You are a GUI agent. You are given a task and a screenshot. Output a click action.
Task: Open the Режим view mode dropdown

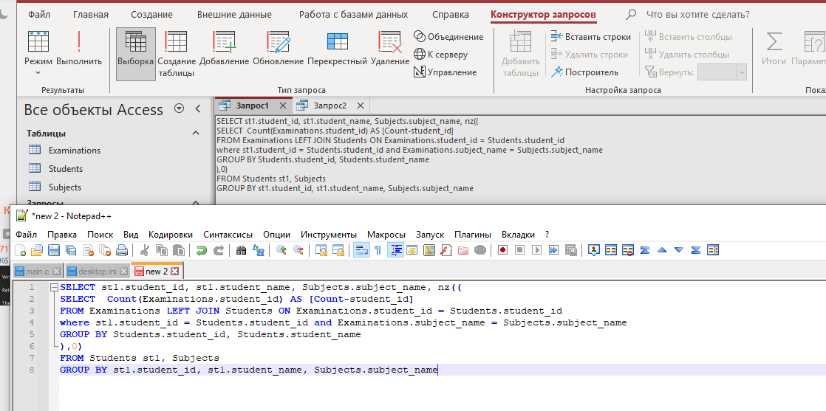(x=38, y=72)
